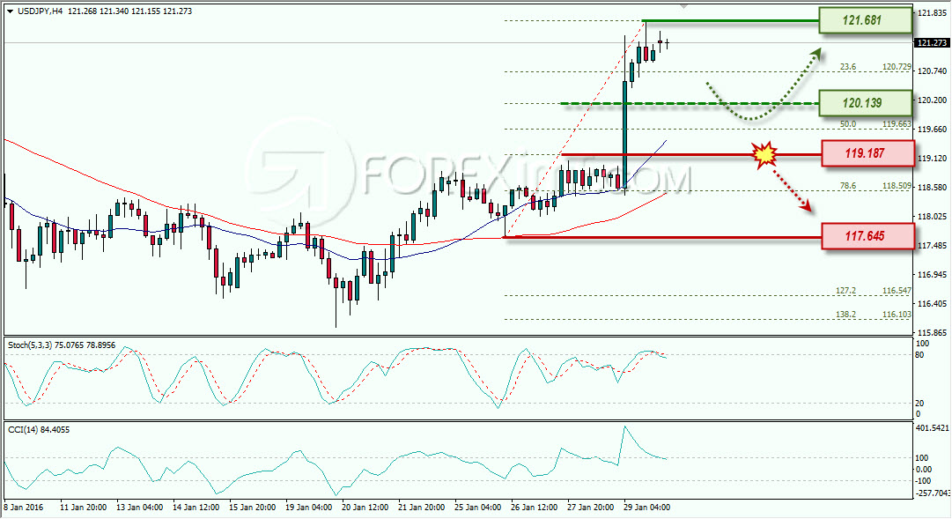The image size is (952, 519).
Task: Click the 25 Jan 04:00 time label
Action: coord(478,508)
